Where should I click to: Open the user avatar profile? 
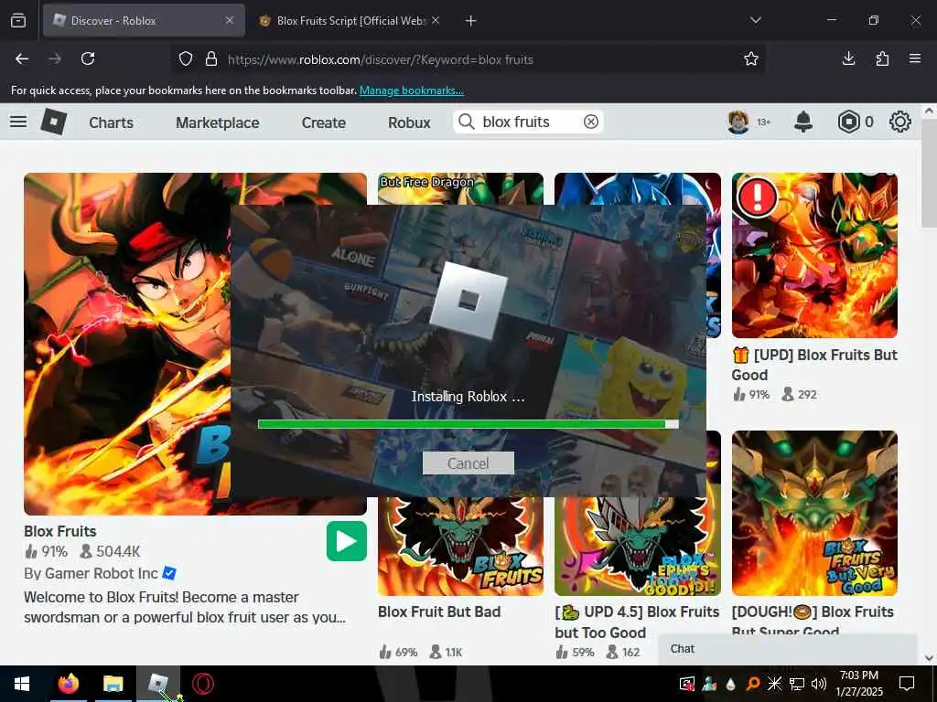[738, 122]
